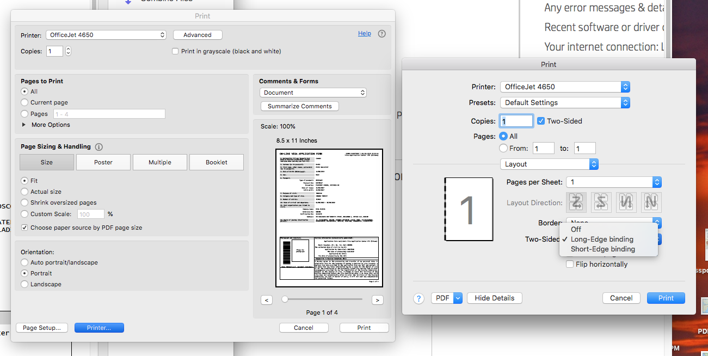
Task: Open Comments & Forms Document dropdown
Action: (x=313, y=93)
